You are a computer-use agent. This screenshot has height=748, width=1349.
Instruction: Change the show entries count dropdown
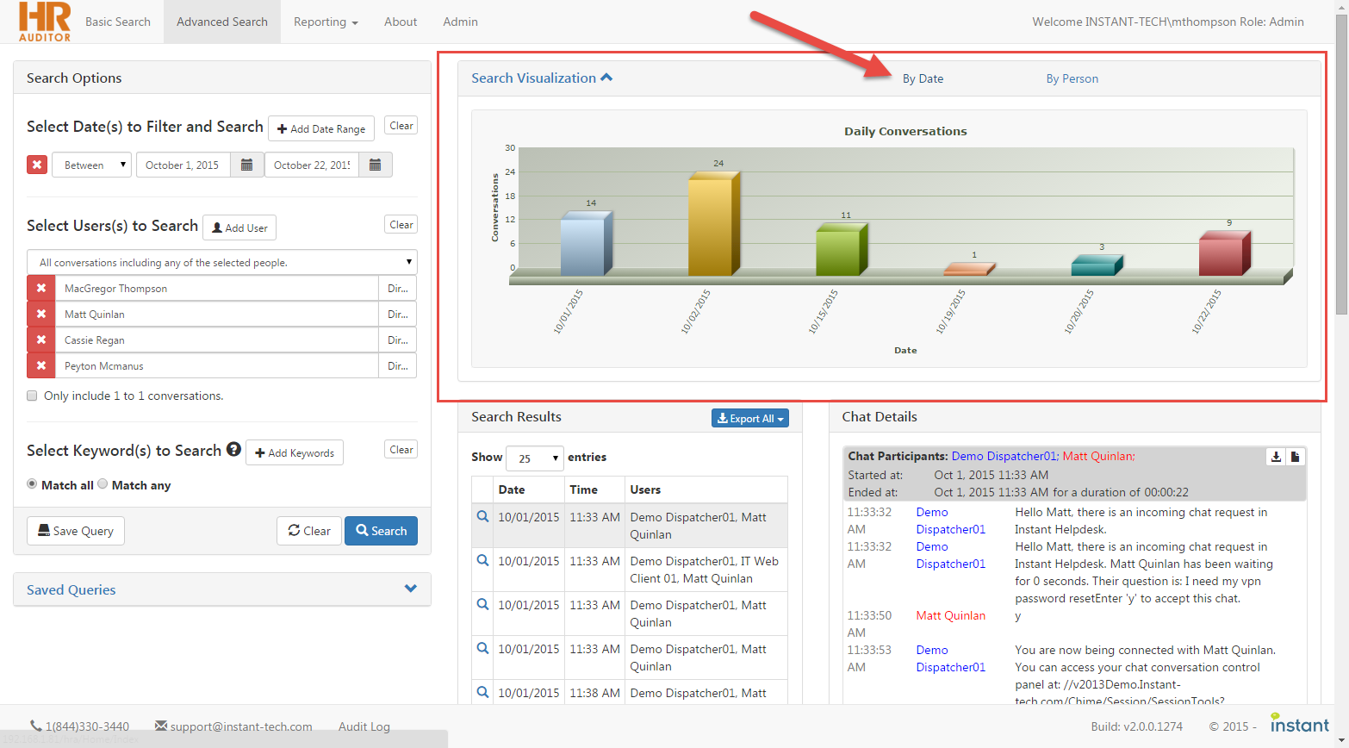point(534,458)
